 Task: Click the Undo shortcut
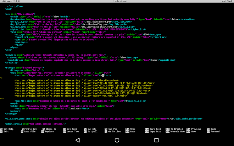pos(130,129)
